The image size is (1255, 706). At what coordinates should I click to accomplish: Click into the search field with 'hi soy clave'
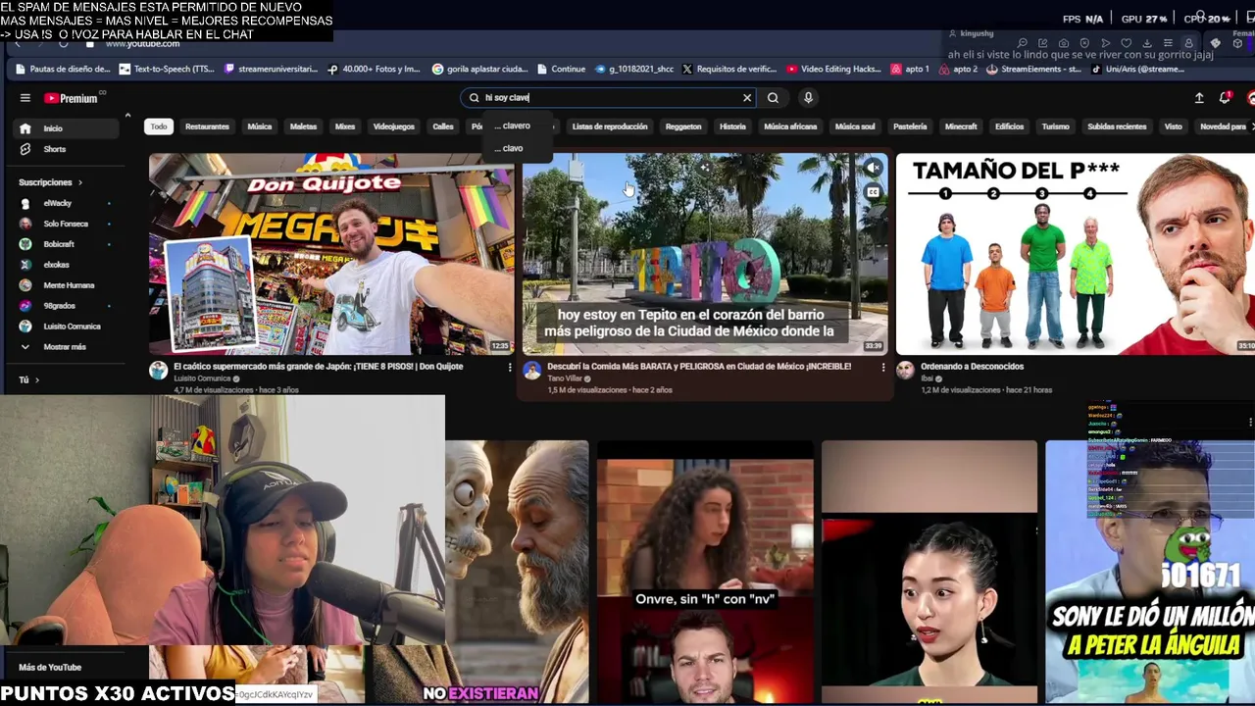[608, 98]
